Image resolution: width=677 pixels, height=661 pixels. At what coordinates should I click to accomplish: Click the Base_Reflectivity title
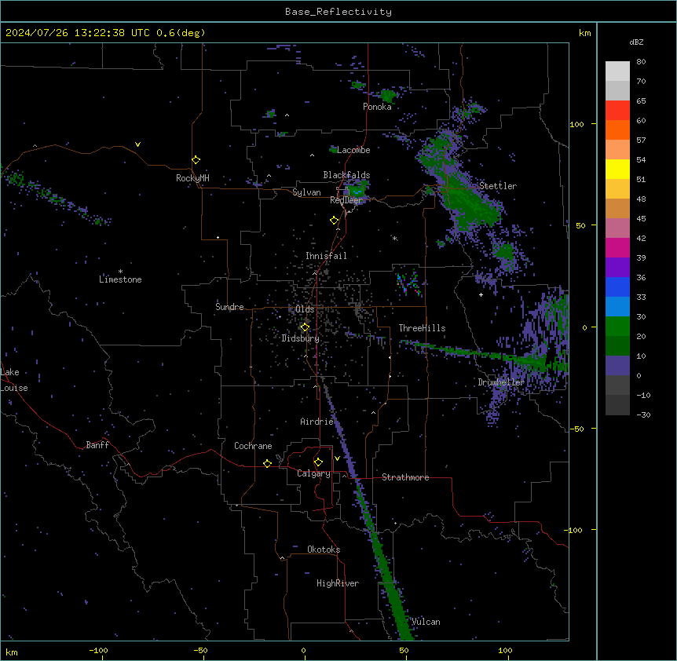pos(338,12)
